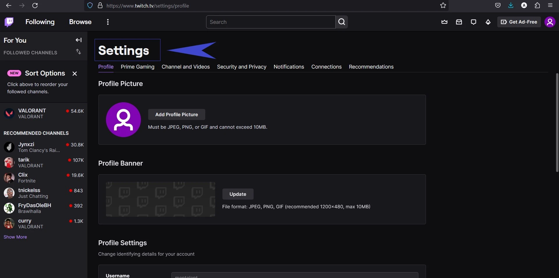Open Clix recommended channel
This screenshot has height=278, width=559.
coord(44,178)
